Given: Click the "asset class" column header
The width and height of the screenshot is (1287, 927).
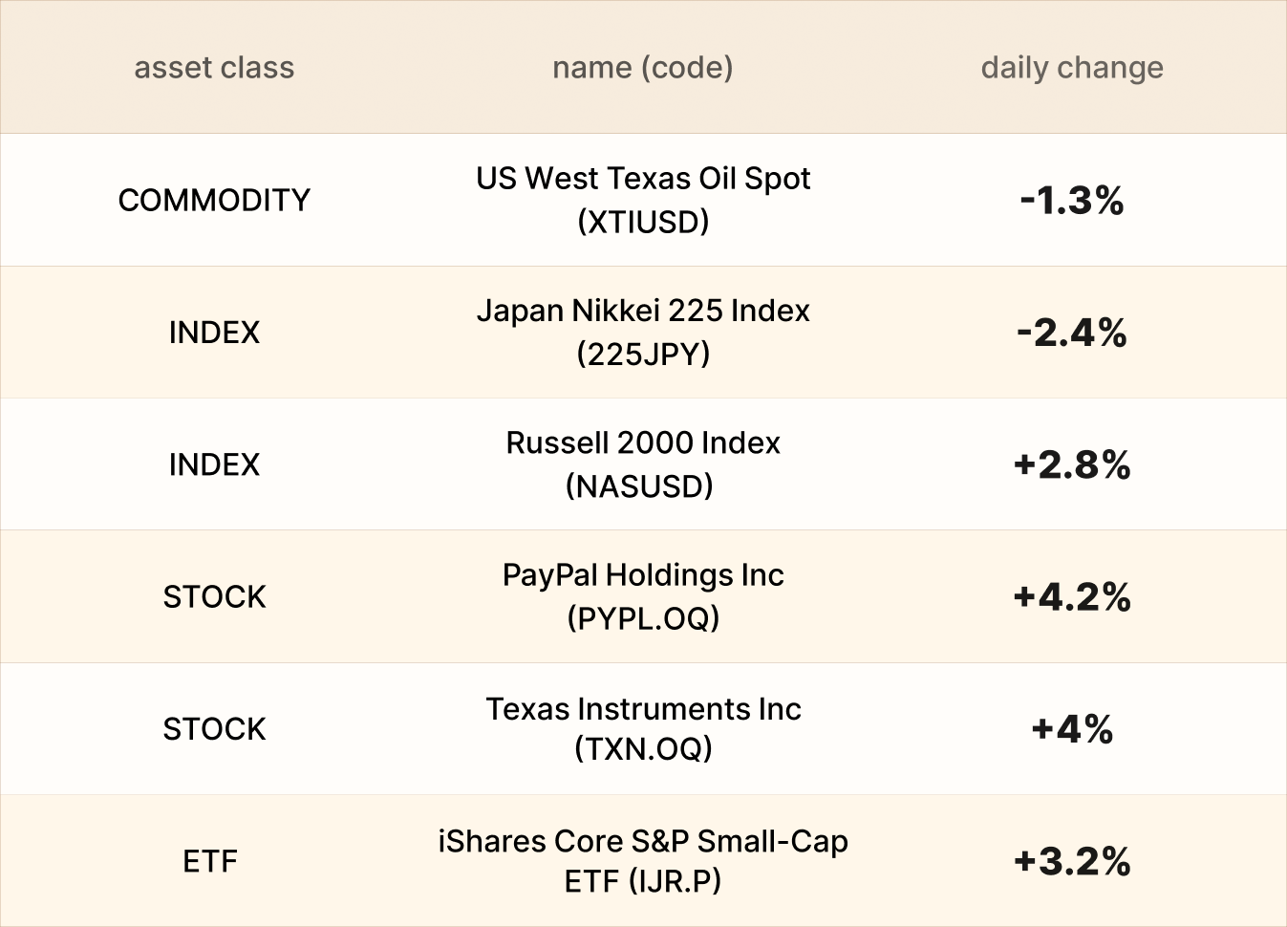Looking at the screenshot, I should pos(214,68).
